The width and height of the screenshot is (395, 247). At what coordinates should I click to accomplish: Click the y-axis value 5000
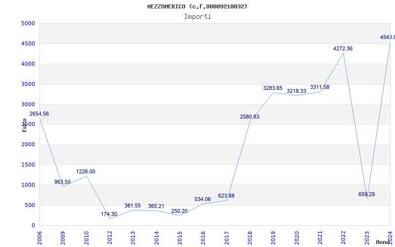tap(28, 23)
